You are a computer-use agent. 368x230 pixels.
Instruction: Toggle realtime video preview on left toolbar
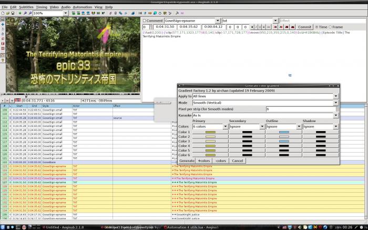tap(3, 55)
